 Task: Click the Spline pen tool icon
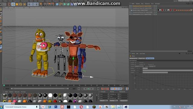pyautogui.click(x=61, y=4)
